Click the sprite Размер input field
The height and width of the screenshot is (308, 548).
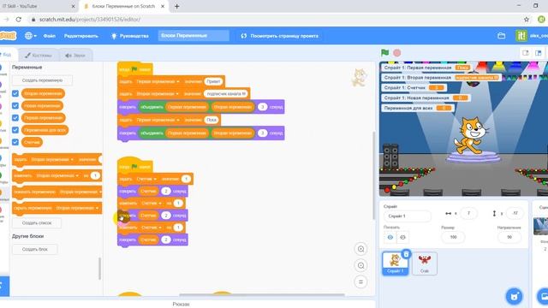click(x=453, y=237)
